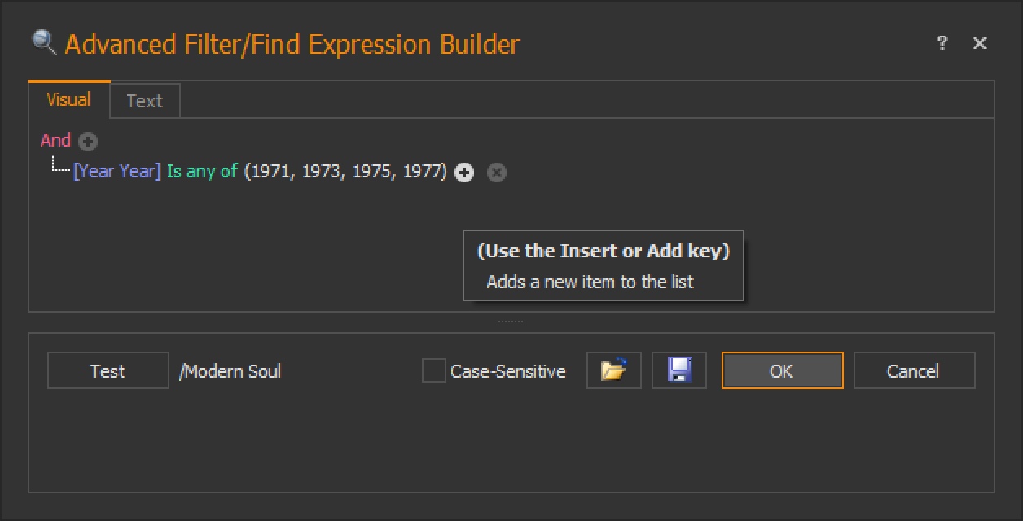This screenshot has height=521, width=1023.
Task: Cancel the expression builder
Action: click(x=914, y=370)
